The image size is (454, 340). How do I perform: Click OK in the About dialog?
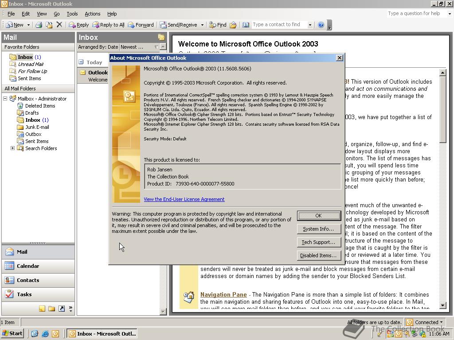318,216
